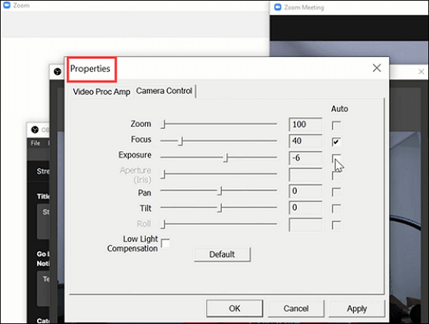Switch to the Video Proc Amp tab
Viewport: 429px width, 324px height.
pyautogui.click(x=101, y=91)
